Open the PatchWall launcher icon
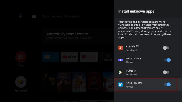 21,82
